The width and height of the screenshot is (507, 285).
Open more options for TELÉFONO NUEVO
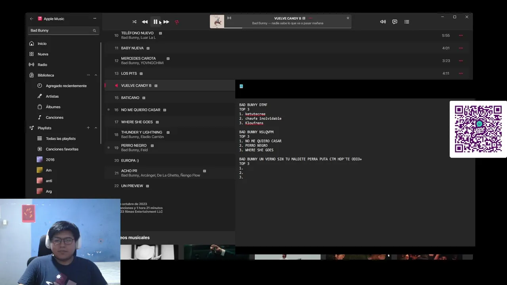pyautogui.click(x=461, y=35)
